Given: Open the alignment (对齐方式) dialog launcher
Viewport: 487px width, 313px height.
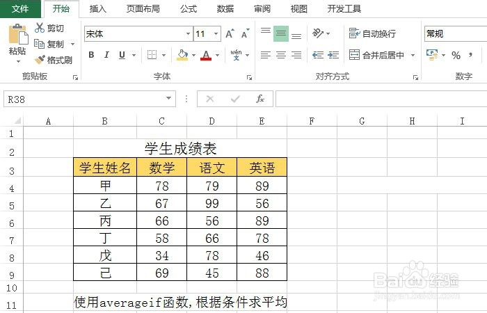Looking at the screenshot, I should coord(415,78).
